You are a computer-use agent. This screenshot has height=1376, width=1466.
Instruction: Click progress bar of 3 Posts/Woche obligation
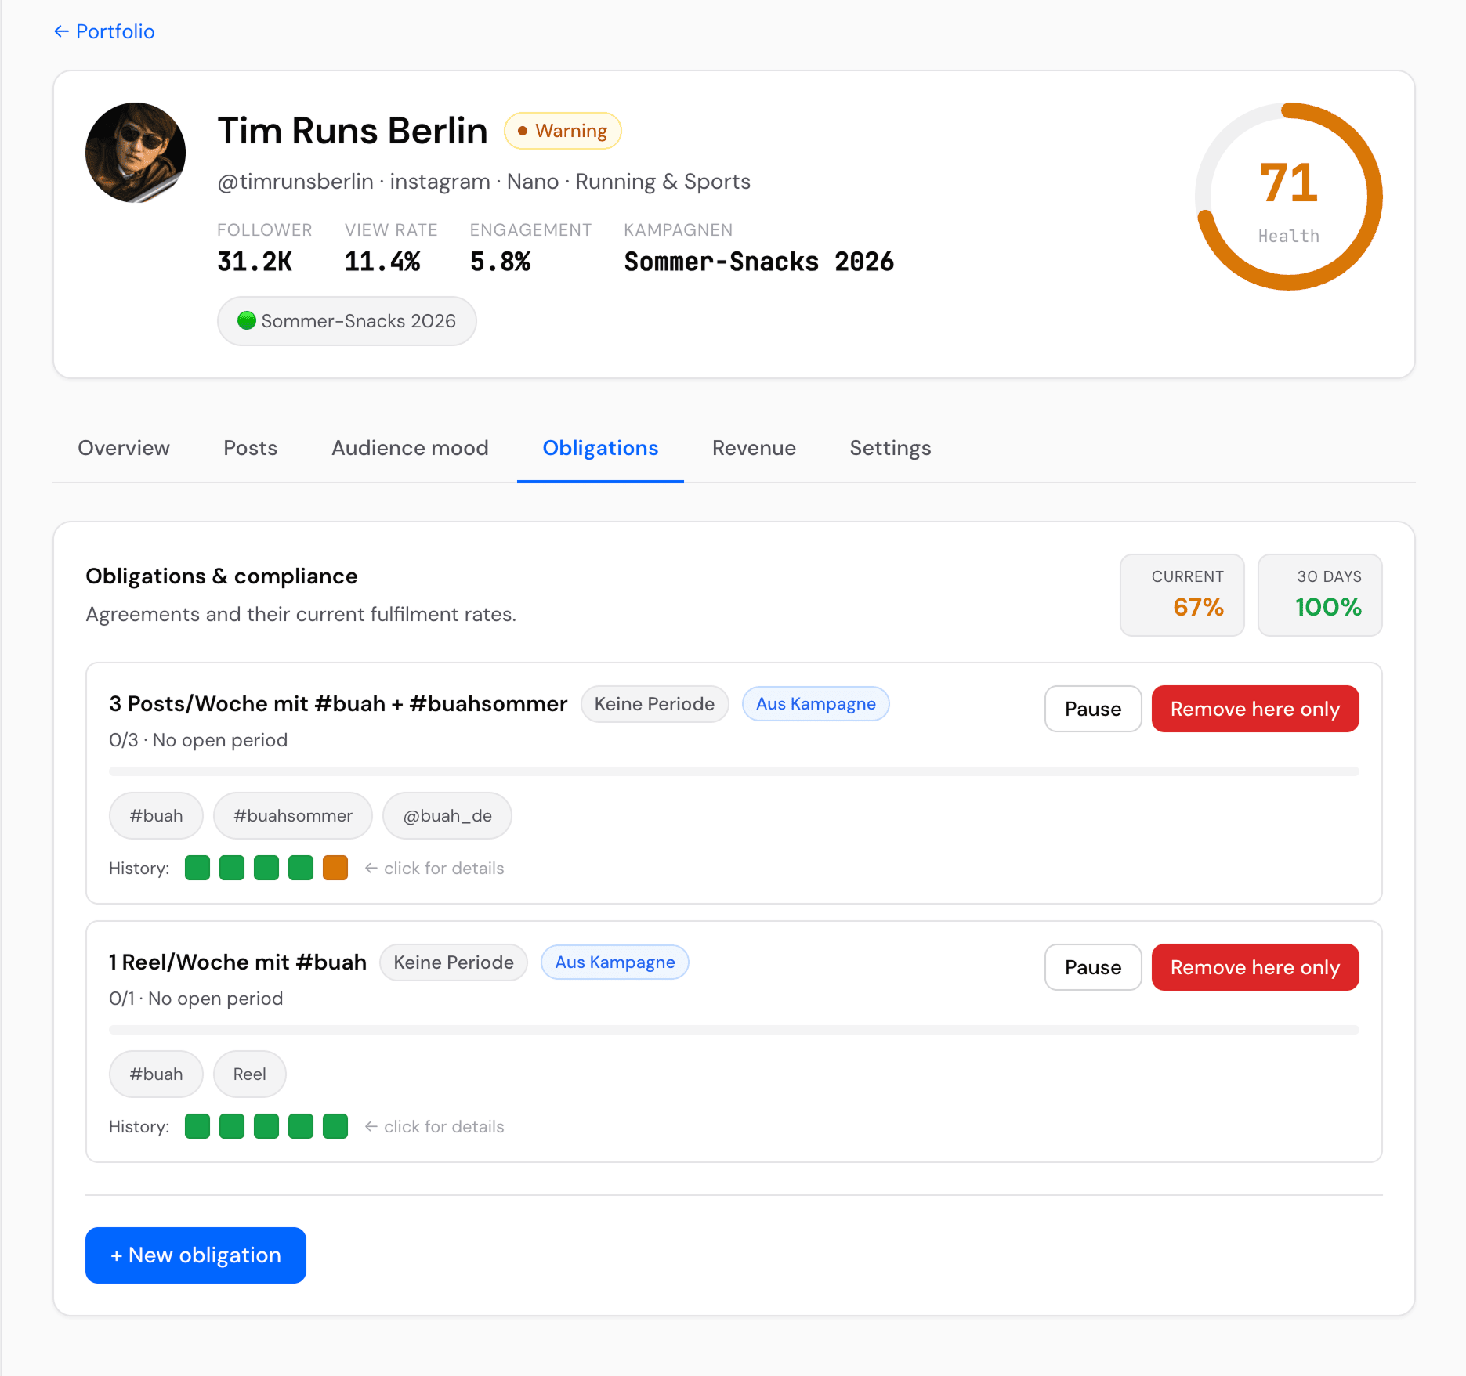pos(734,771)
